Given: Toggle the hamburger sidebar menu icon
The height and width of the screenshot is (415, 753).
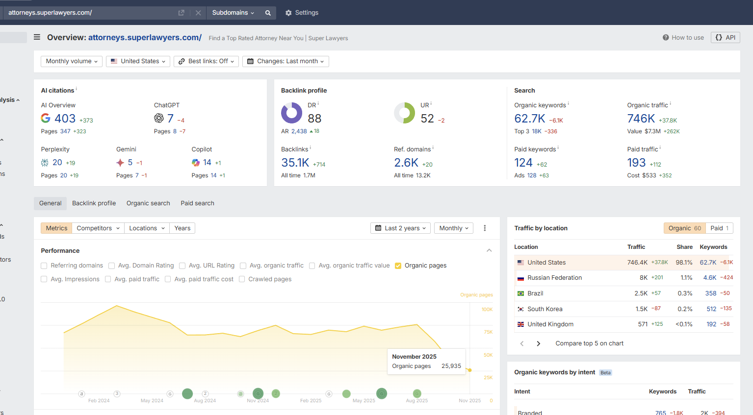Looking at the screenshot, I should 37,37.
